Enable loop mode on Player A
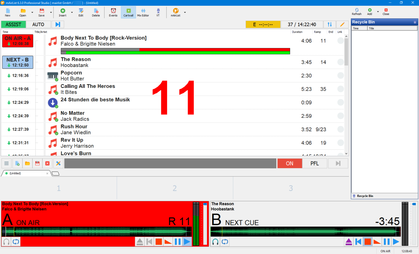The width and height of the screenshot is (419, 254). coord(16,241)
